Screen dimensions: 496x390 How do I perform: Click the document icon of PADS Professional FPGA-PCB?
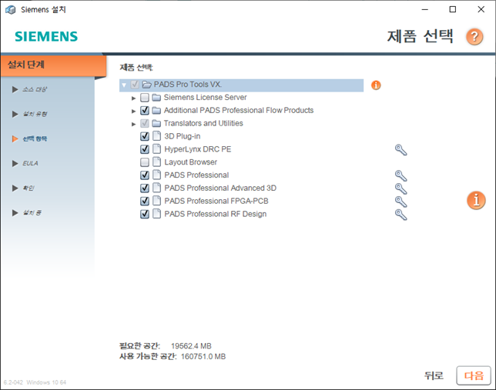point(156,201)
